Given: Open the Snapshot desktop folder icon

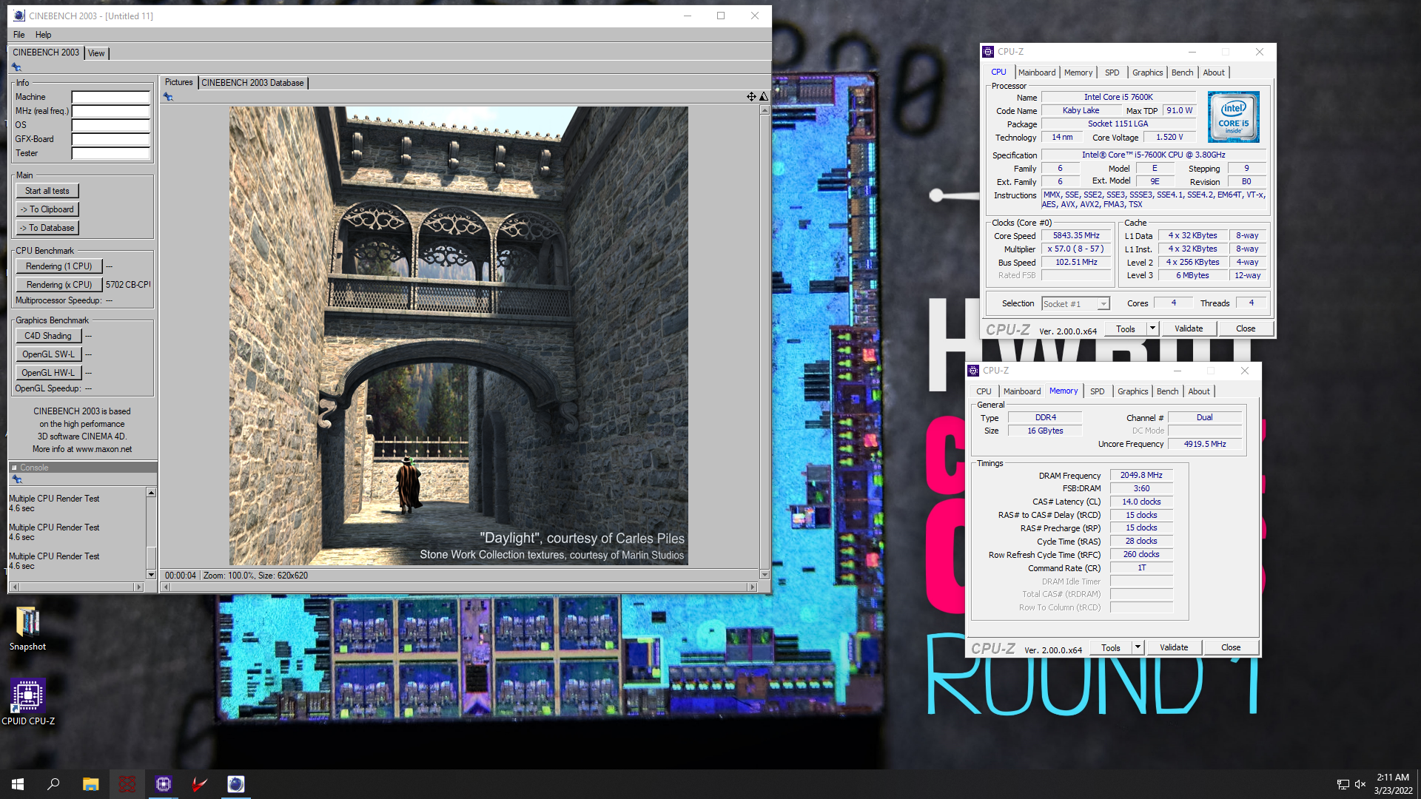Looking at the screenshot, I should 27,629.
